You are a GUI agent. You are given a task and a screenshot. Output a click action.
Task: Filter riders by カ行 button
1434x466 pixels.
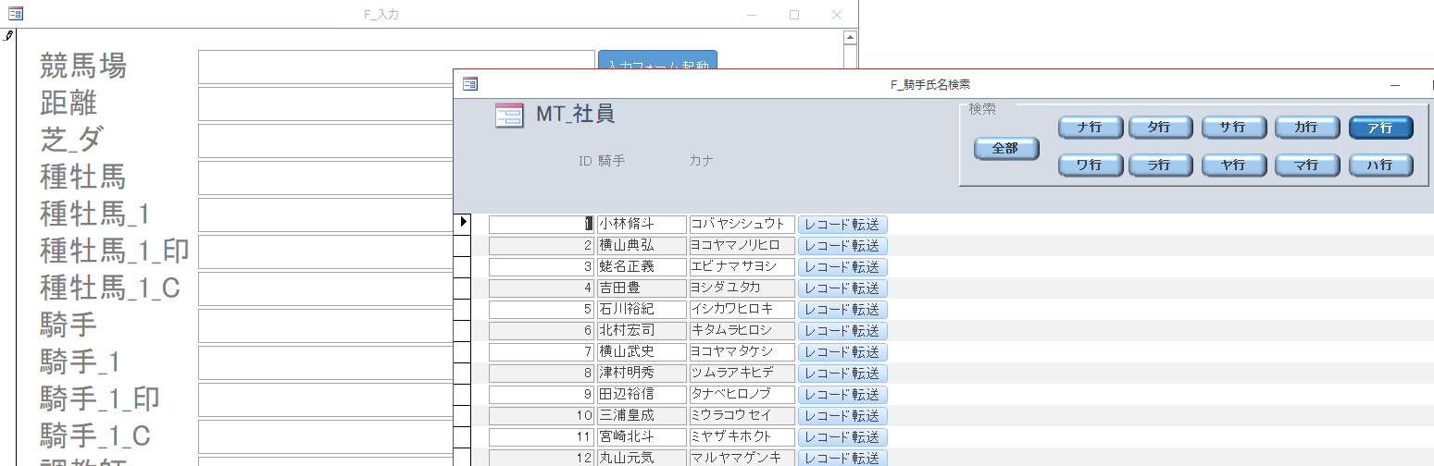click(x=1307, y=128)
